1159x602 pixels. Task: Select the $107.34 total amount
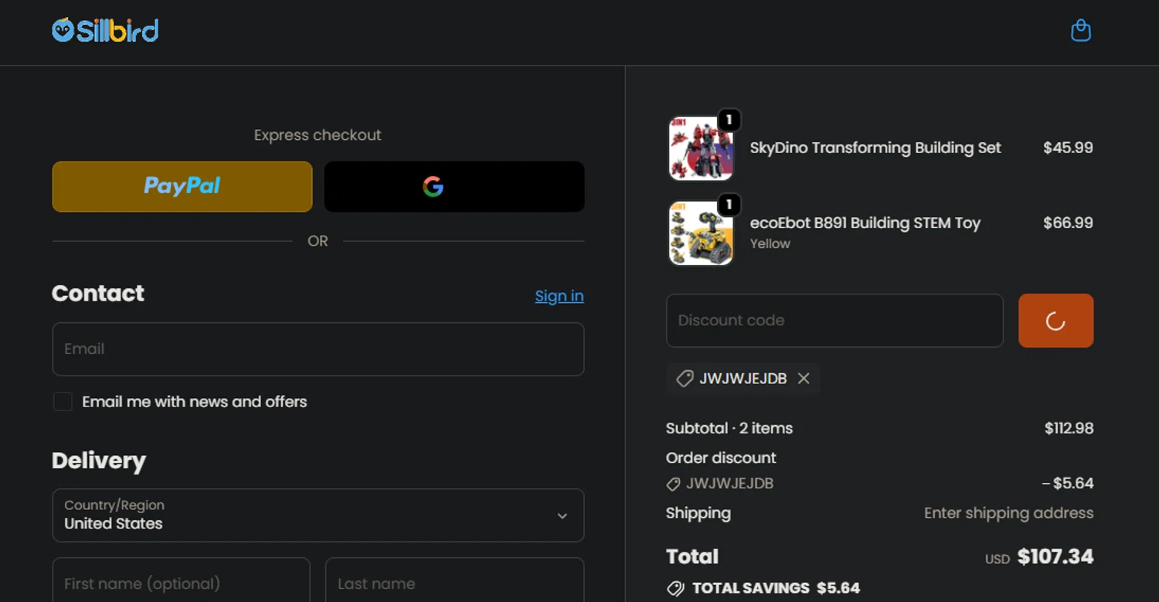click(x=1055, y=556)
